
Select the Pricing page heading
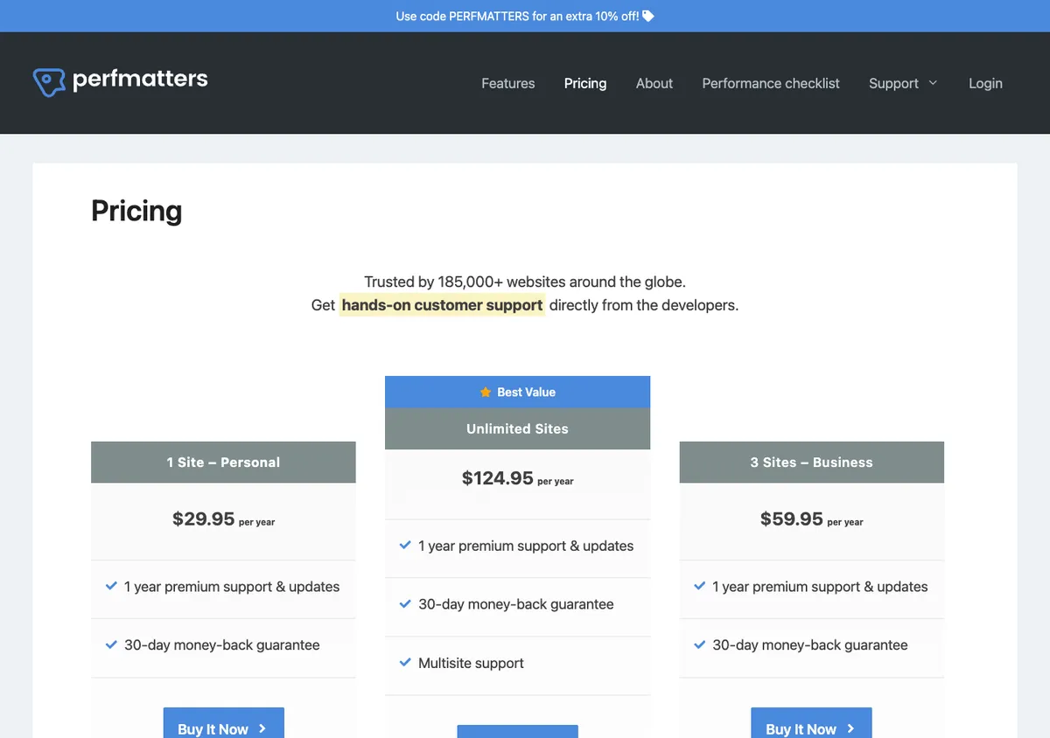pos(136,211)
